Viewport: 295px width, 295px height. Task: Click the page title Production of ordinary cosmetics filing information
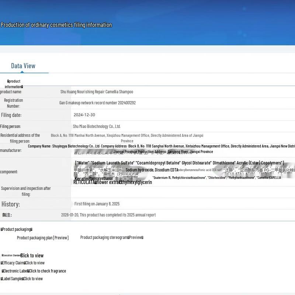56,25
